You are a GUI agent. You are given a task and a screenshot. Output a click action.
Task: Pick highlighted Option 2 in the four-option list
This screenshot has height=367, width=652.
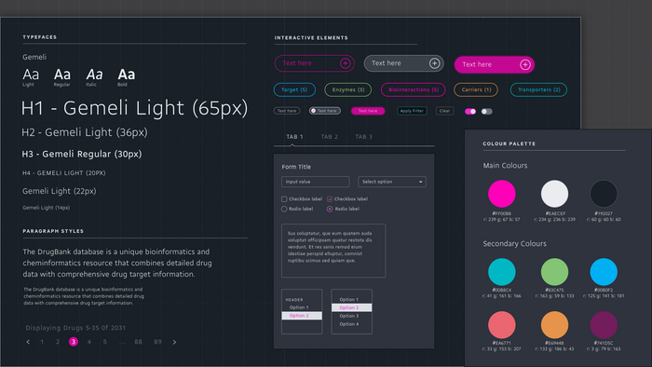click(x=351, y=307)
